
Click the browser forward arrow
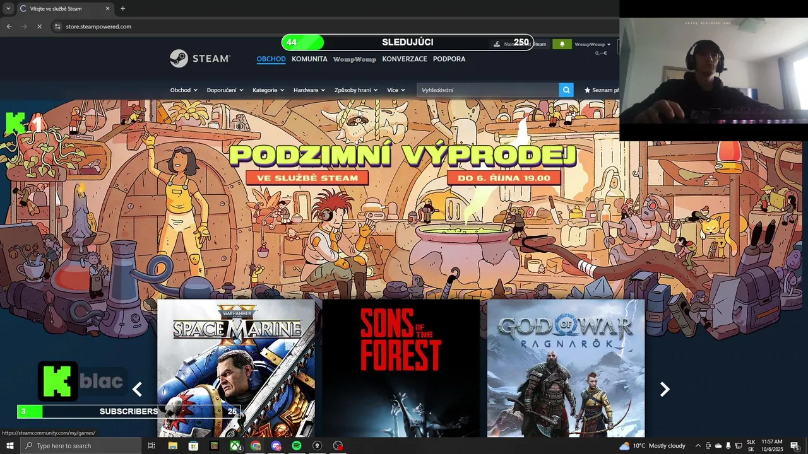(x=24, y=26)
